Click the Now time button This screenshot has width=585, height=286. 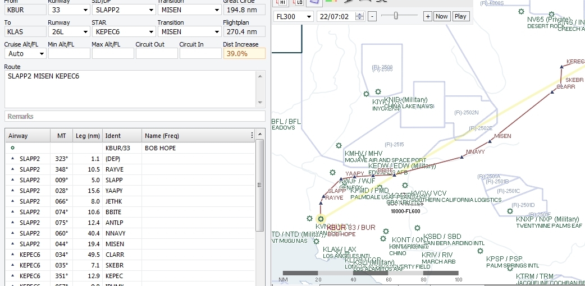(x=441, y=16)
